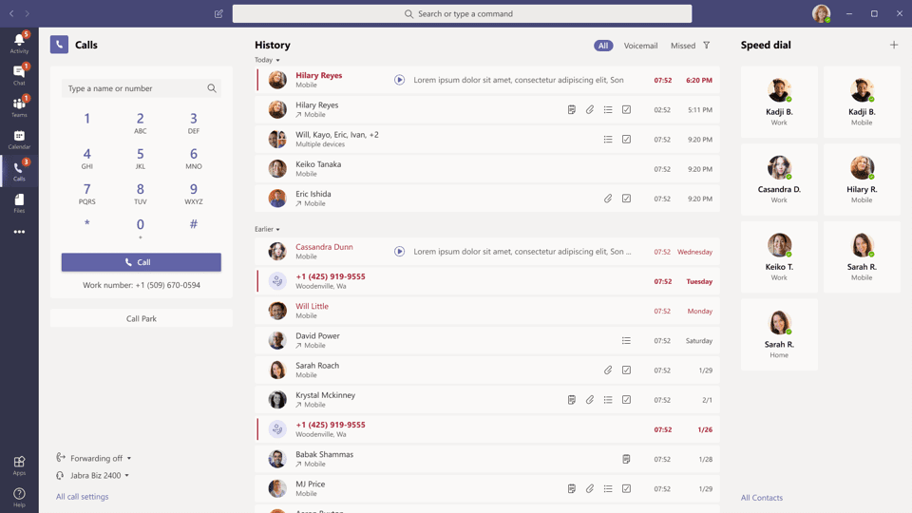The image size is (912, 513).
Task: Dial digit 5 on the keypad
Action: tap(141, 159)
